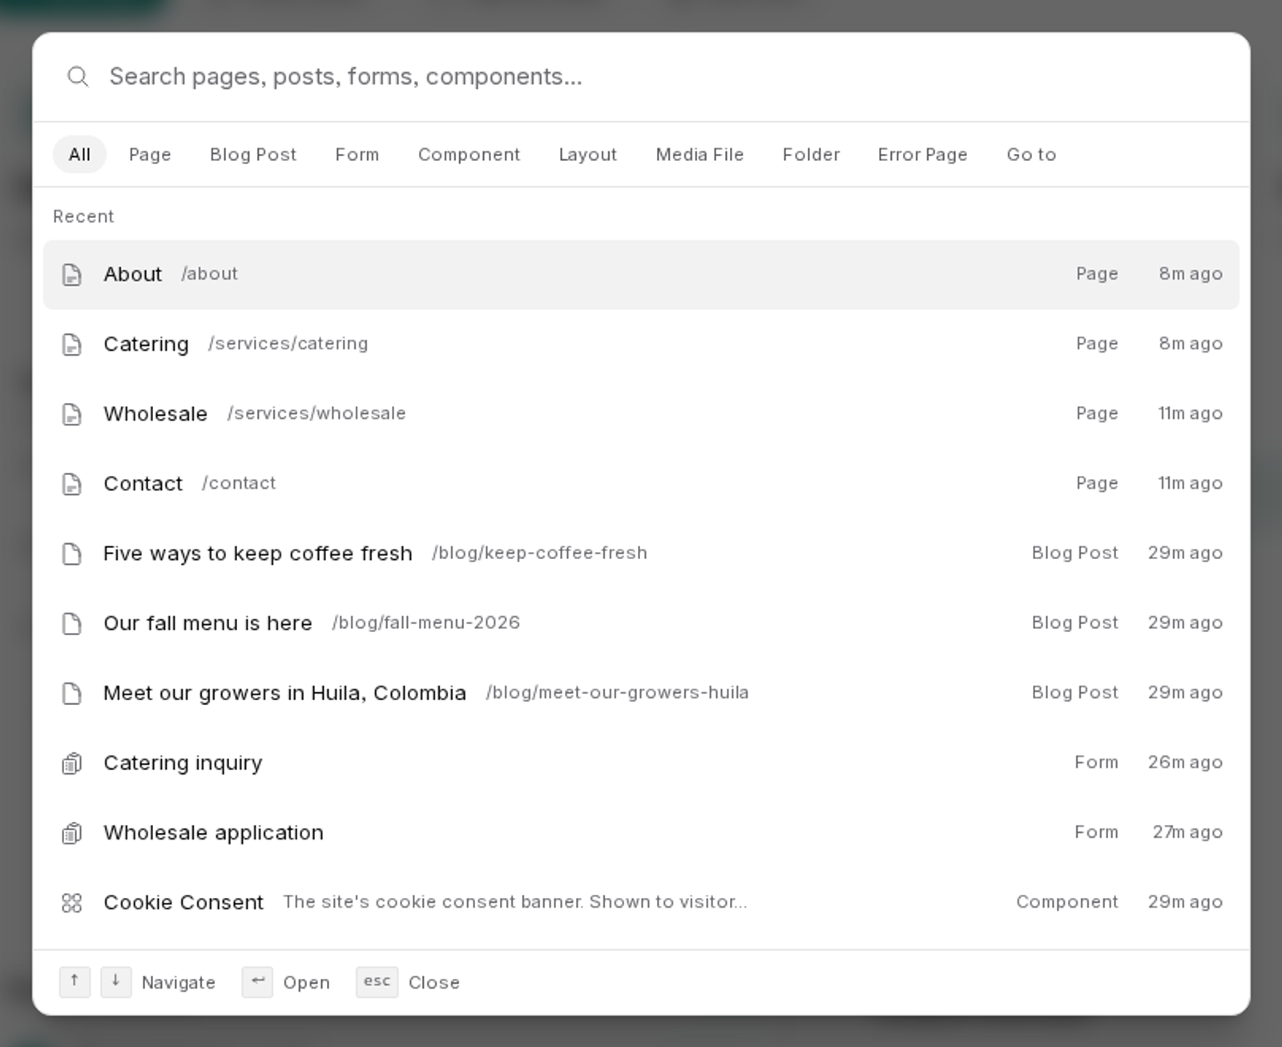
Task: Click the Open label in footer
Action: [x=306, y=983]
